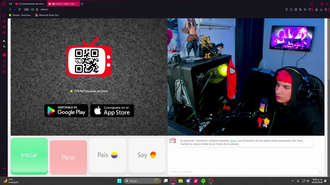Bookmark this page with the heart icon
330x185 pixels.
(x=310, y=10)
